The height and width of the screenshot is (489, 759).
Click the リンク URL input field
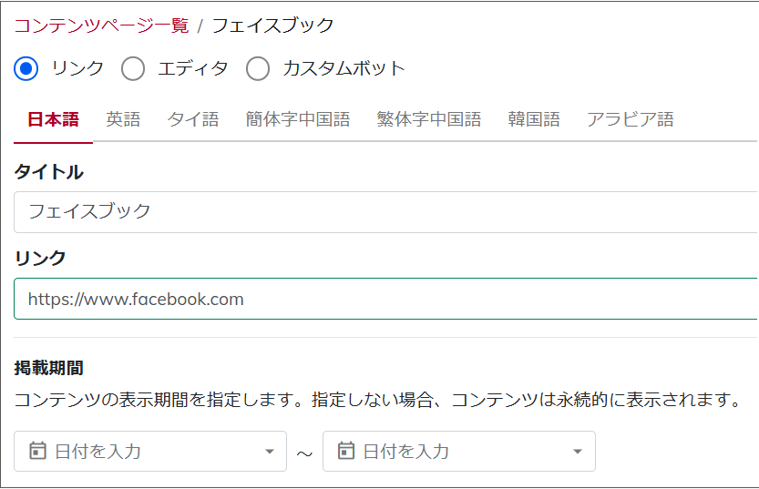[x=385, y=299]
